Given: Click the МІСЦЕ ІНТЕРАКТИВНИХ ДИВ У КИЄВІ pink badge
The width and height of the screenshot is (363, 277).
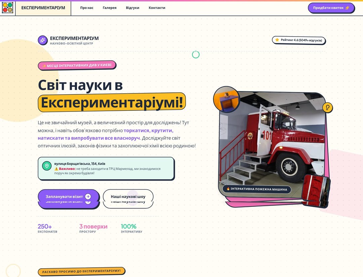Looking at the screenshot, I should tap(77, 65).
